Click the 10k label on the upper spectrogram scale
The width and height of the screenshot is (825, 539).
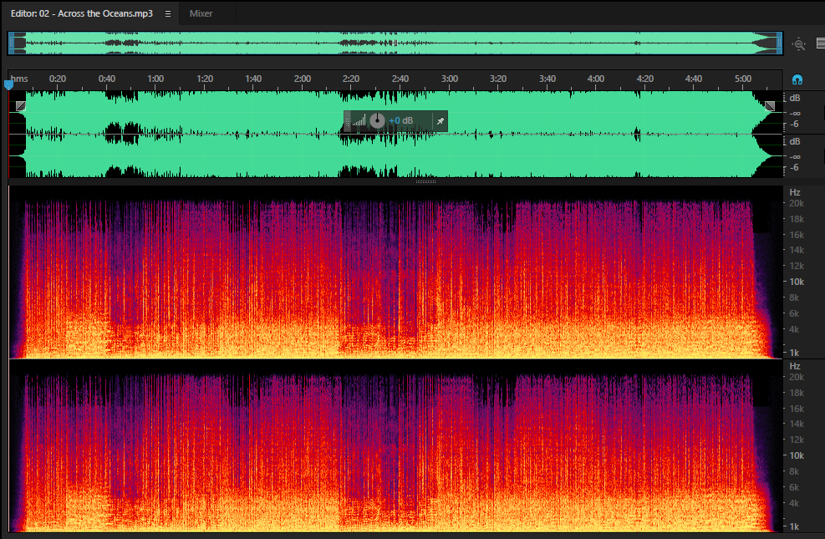coord(797,282)
